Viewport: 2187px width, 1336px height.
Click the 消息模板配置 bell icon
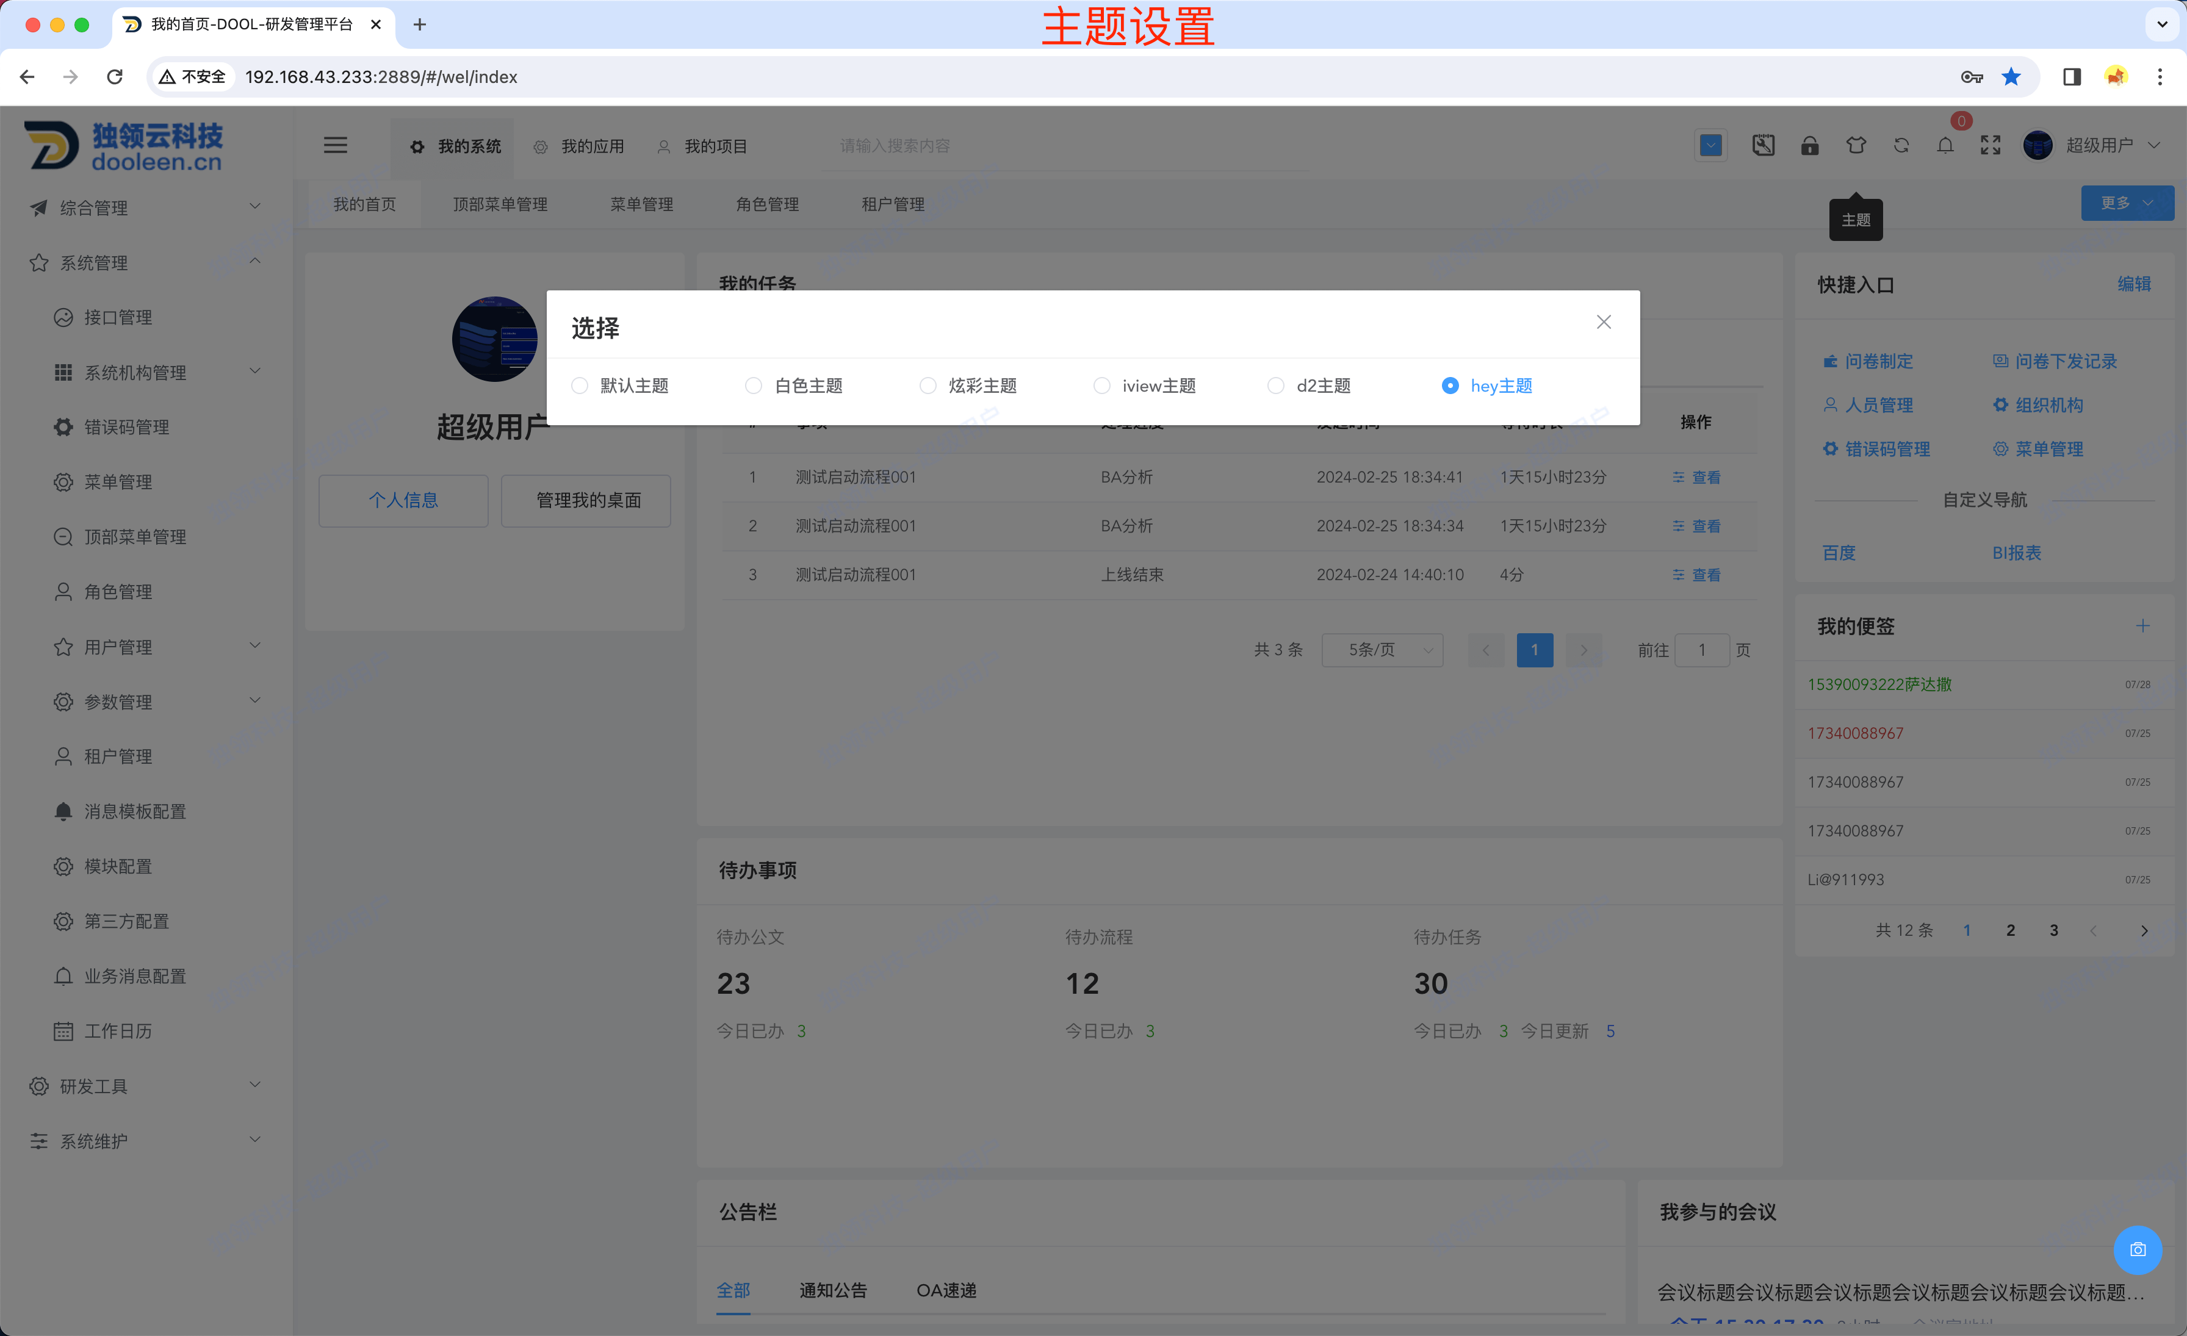(63, 812)
